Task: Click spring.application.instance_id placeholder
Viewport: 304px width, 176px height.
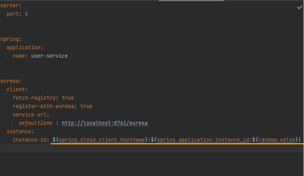Action: [x=203, y=140]
